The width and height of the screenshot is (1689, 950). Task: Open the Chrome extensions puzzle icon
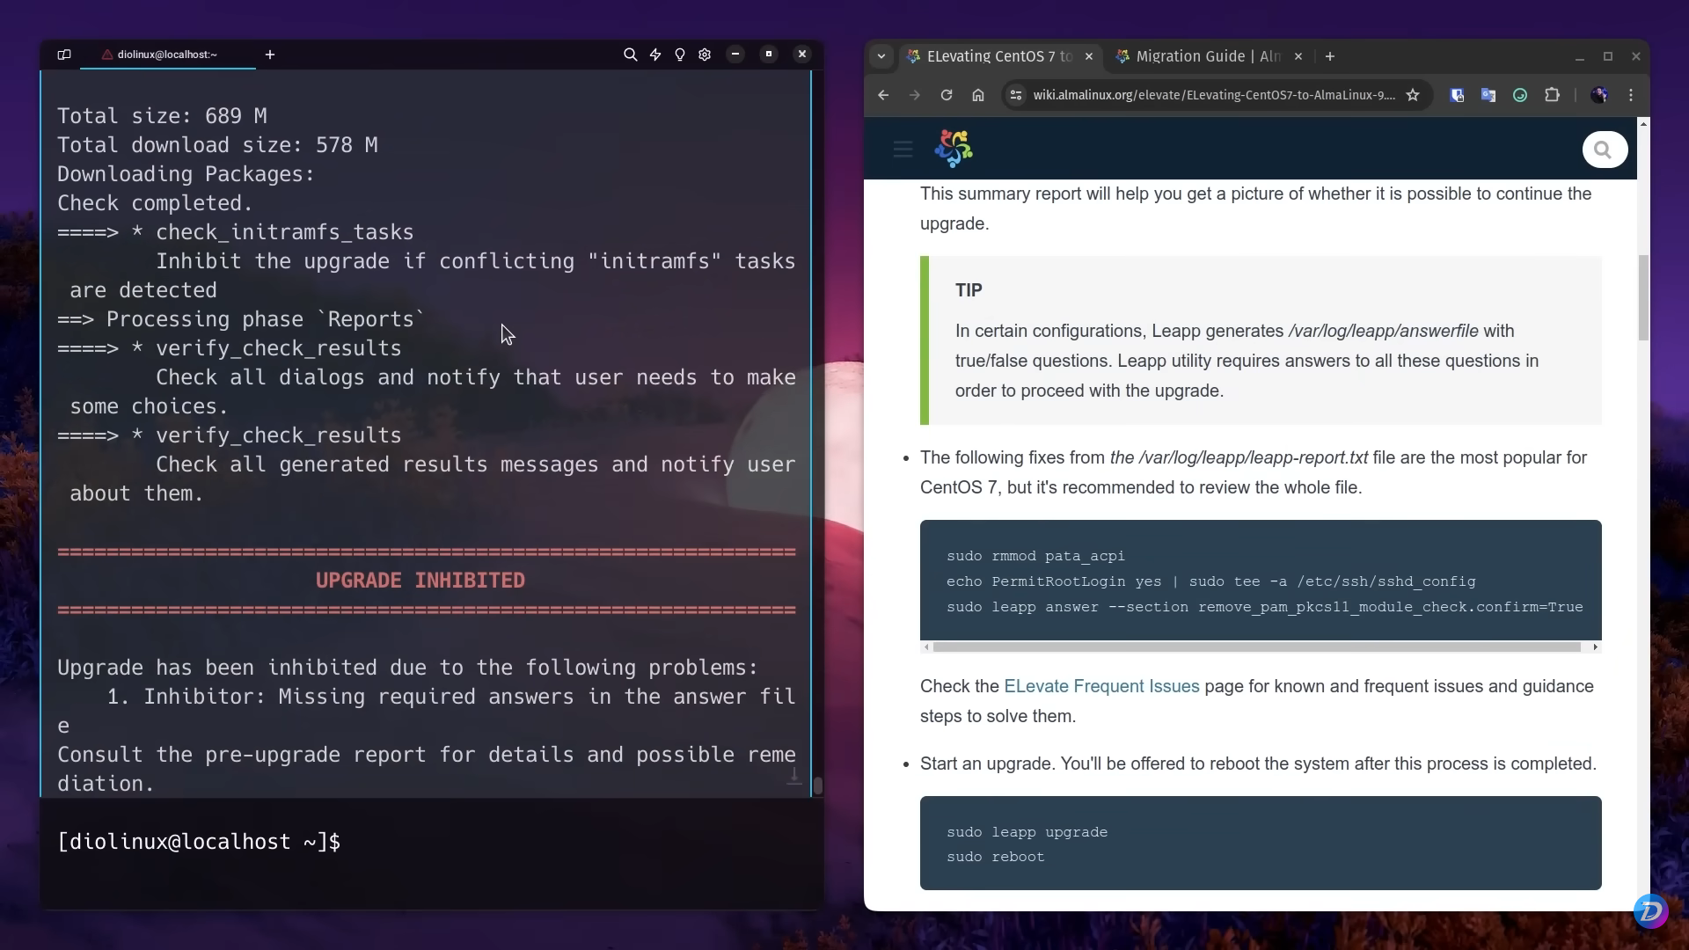[x=1553, y=95]
